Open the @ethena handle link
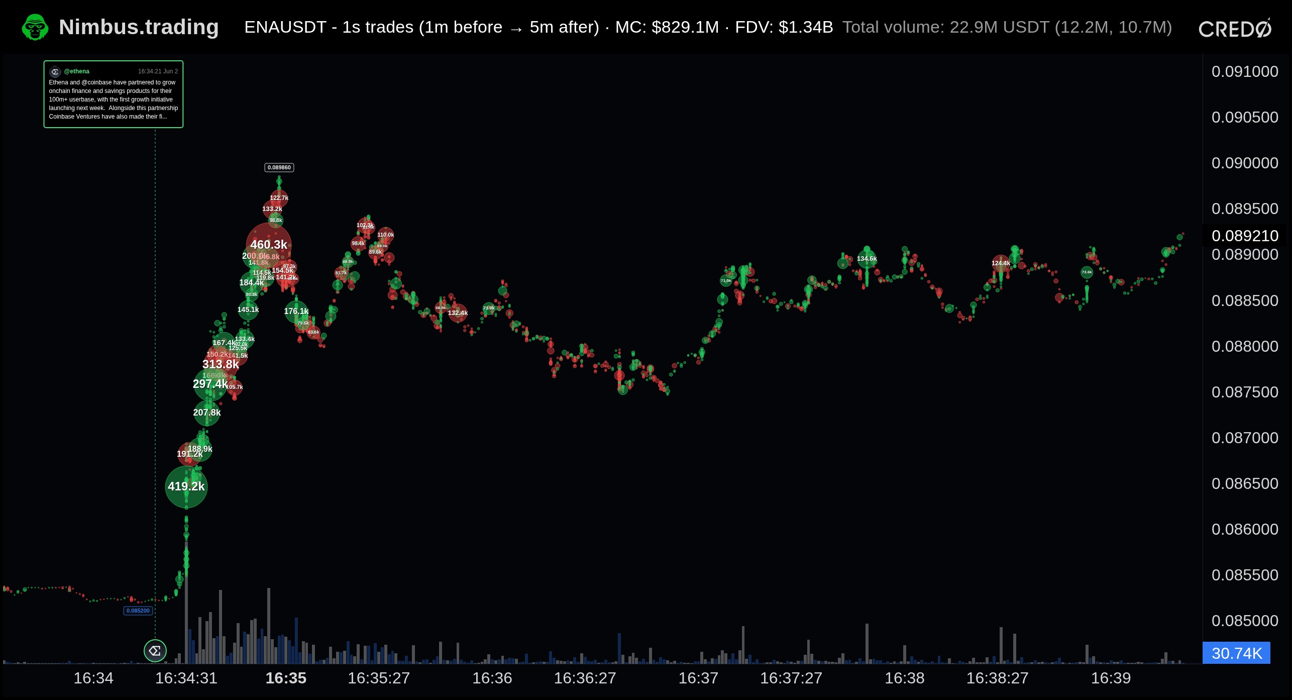Viewport: 1292px width, 700px height. coord(76,71)
